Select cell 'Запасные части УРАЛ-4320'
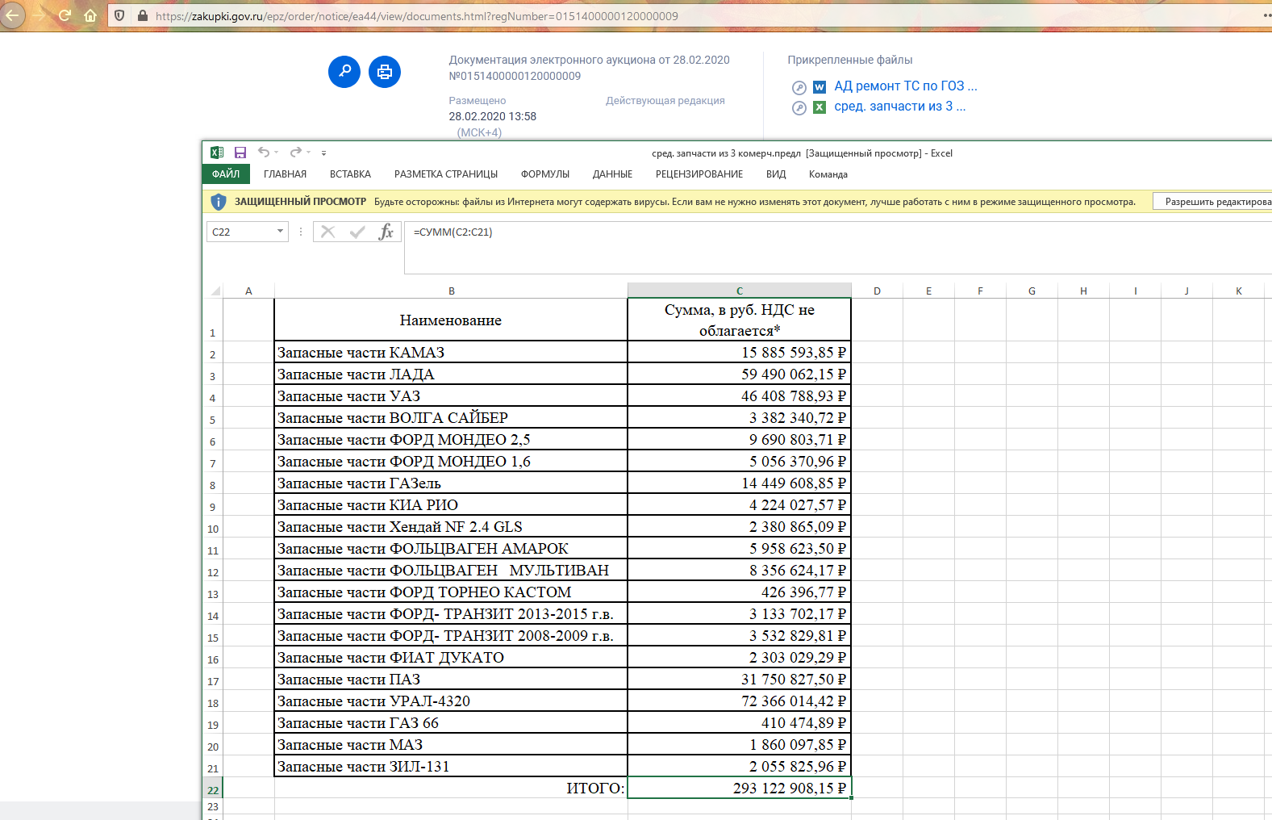Screen dimensions: 1272x820 click(451, 701)
